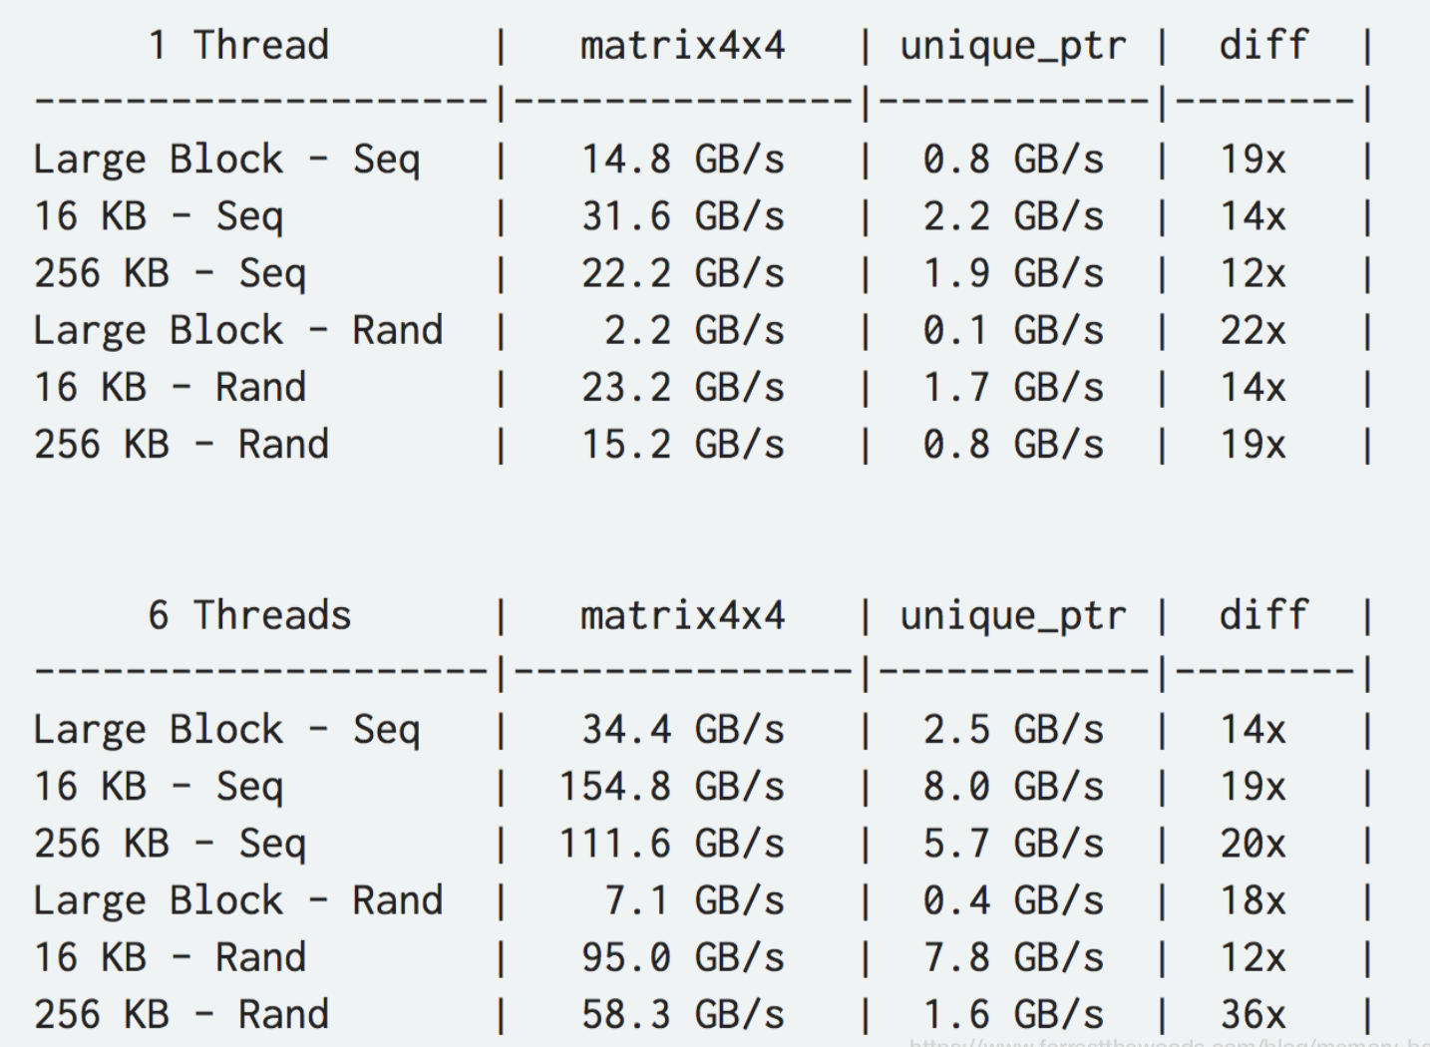Select the 15.2 GB/s cell
The image size is (1430, 1047).
(683, 444)
